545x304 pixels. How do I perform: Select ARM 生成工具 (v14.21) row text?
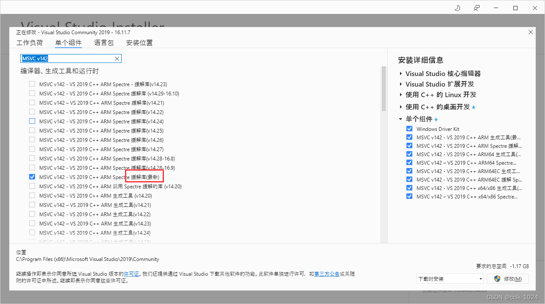tap(95, 205)
